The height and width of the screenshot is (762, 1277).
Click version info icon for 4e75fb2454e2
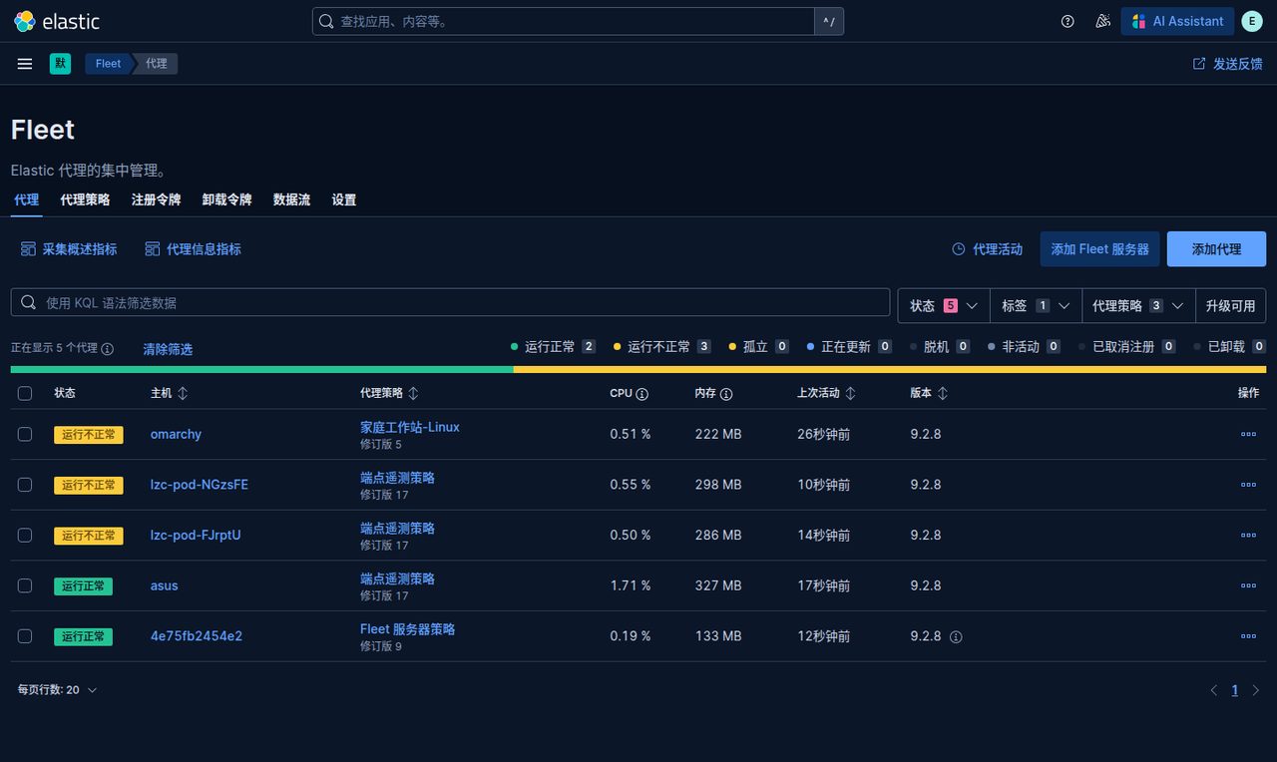pos(956,636)
